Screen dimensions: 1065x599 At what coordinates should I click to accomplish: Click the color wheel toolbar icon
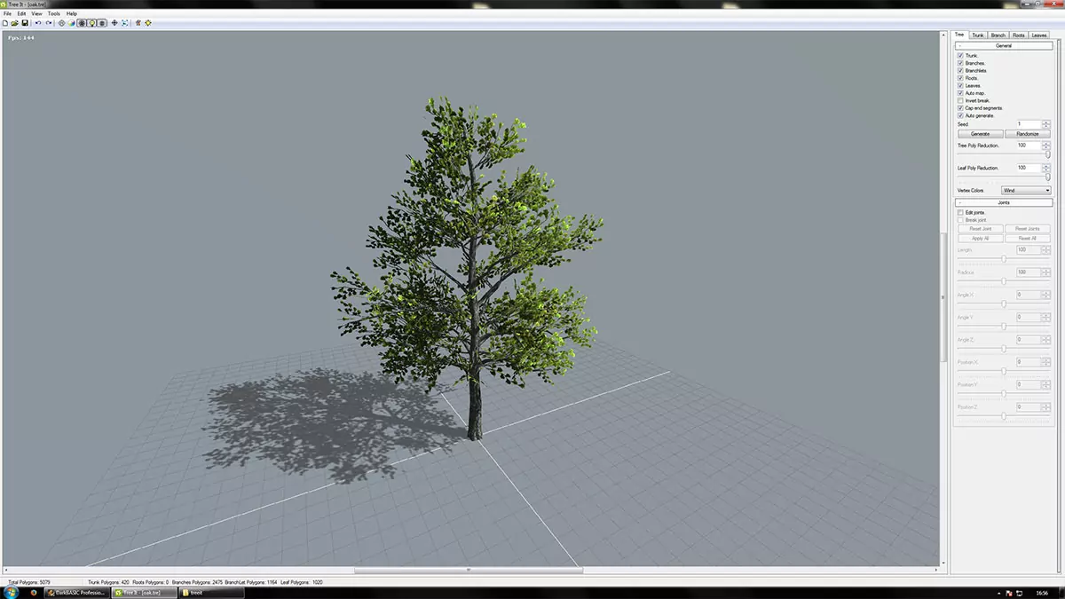[x=72, y=23]
